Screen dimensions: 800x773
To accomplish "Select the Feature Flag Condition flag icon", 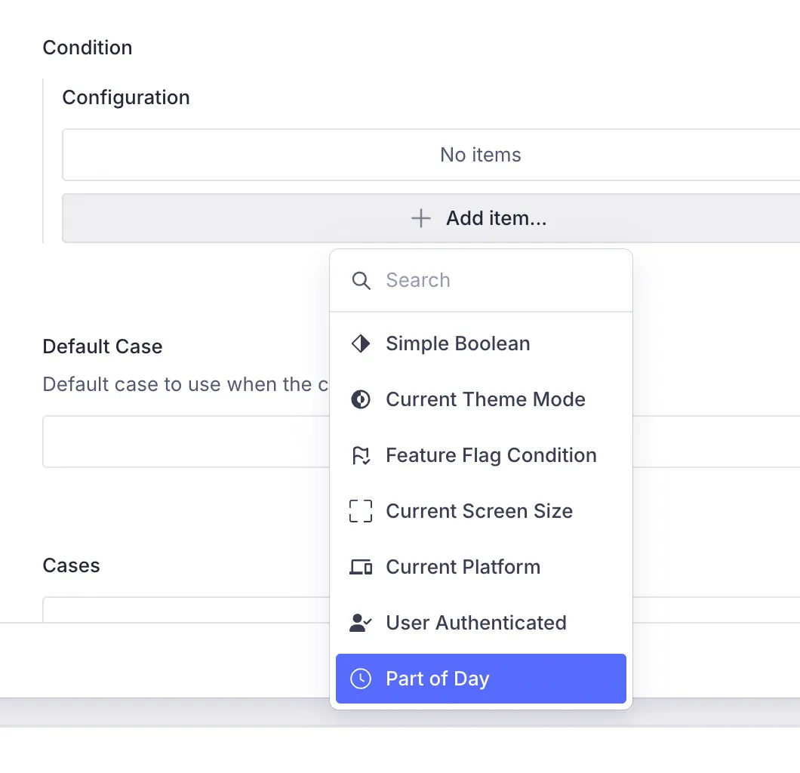I will tap(361, 455).
